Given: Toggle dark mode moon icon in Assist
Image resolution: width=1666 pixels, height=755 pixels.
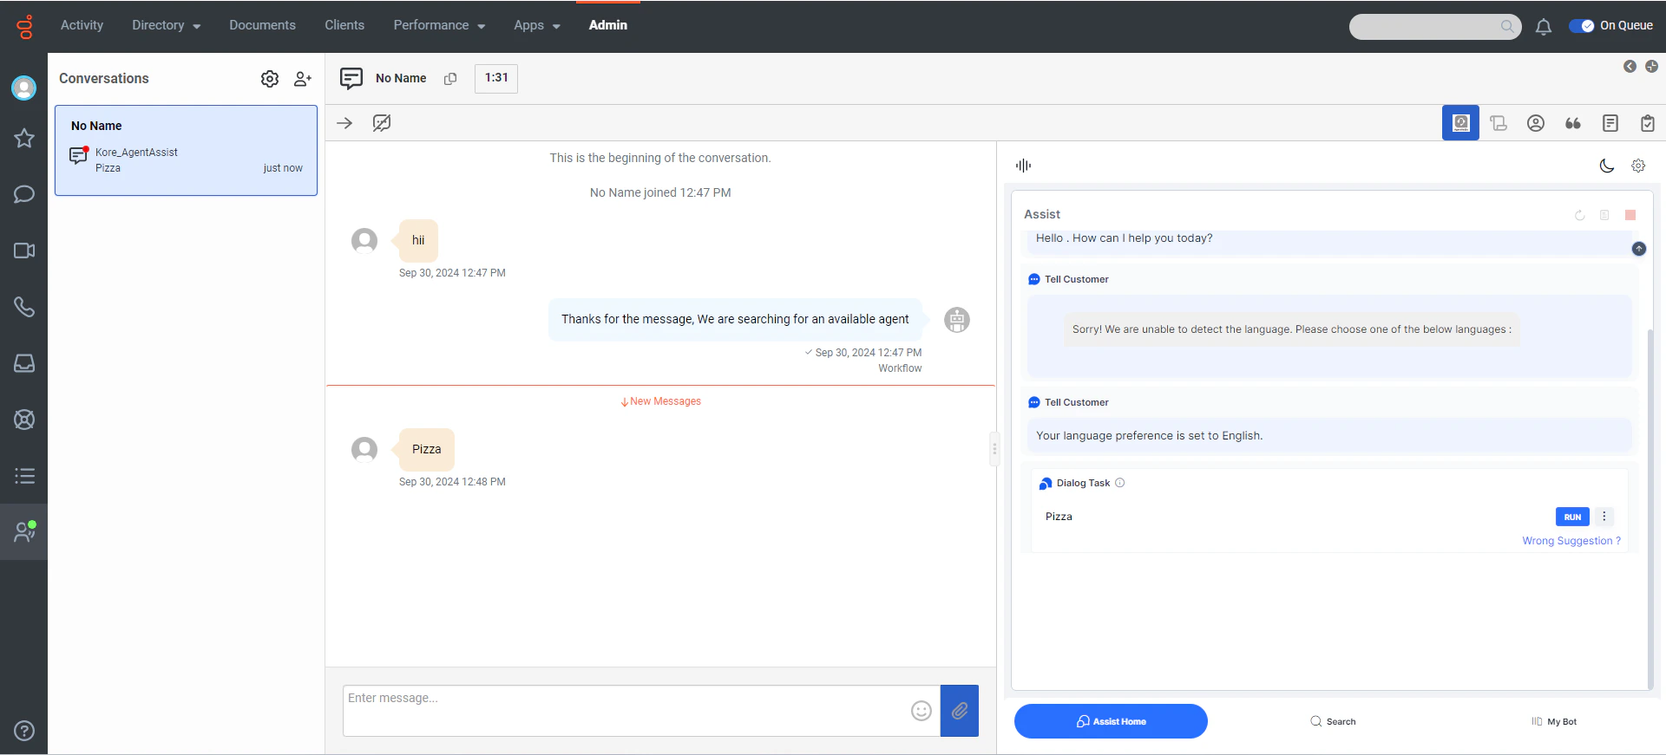Looking at the screenshot, I should click(x=1607, y=166).
